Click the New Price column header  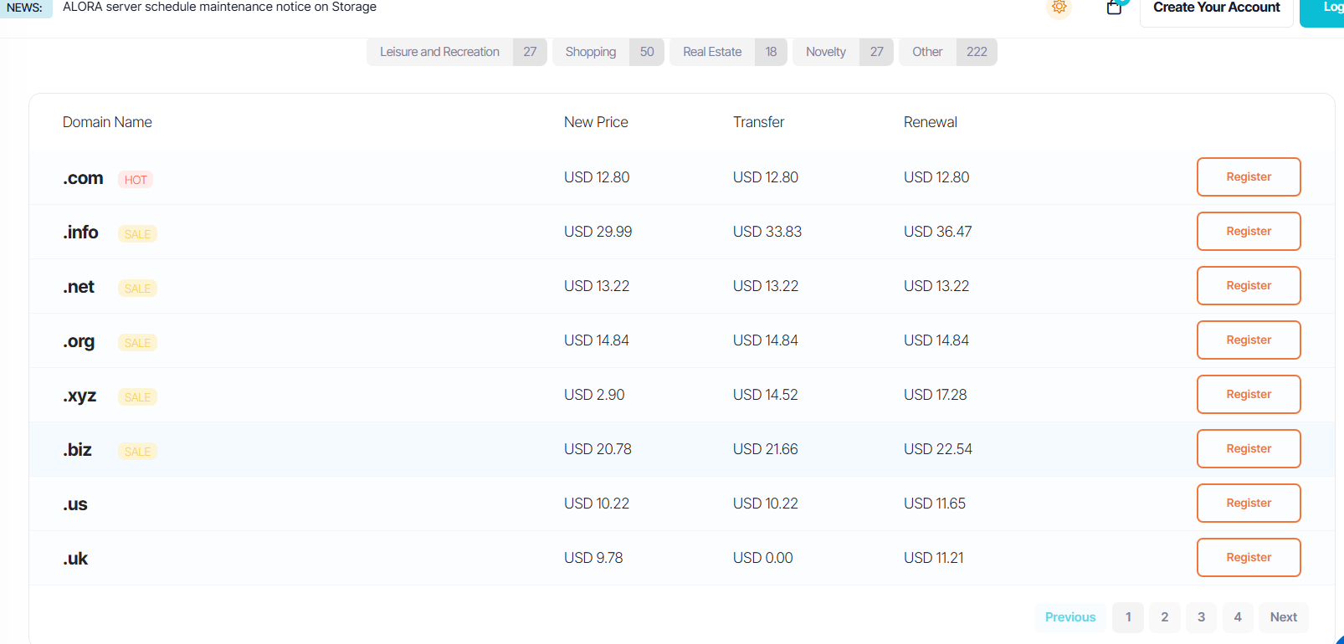click(596, 122)
